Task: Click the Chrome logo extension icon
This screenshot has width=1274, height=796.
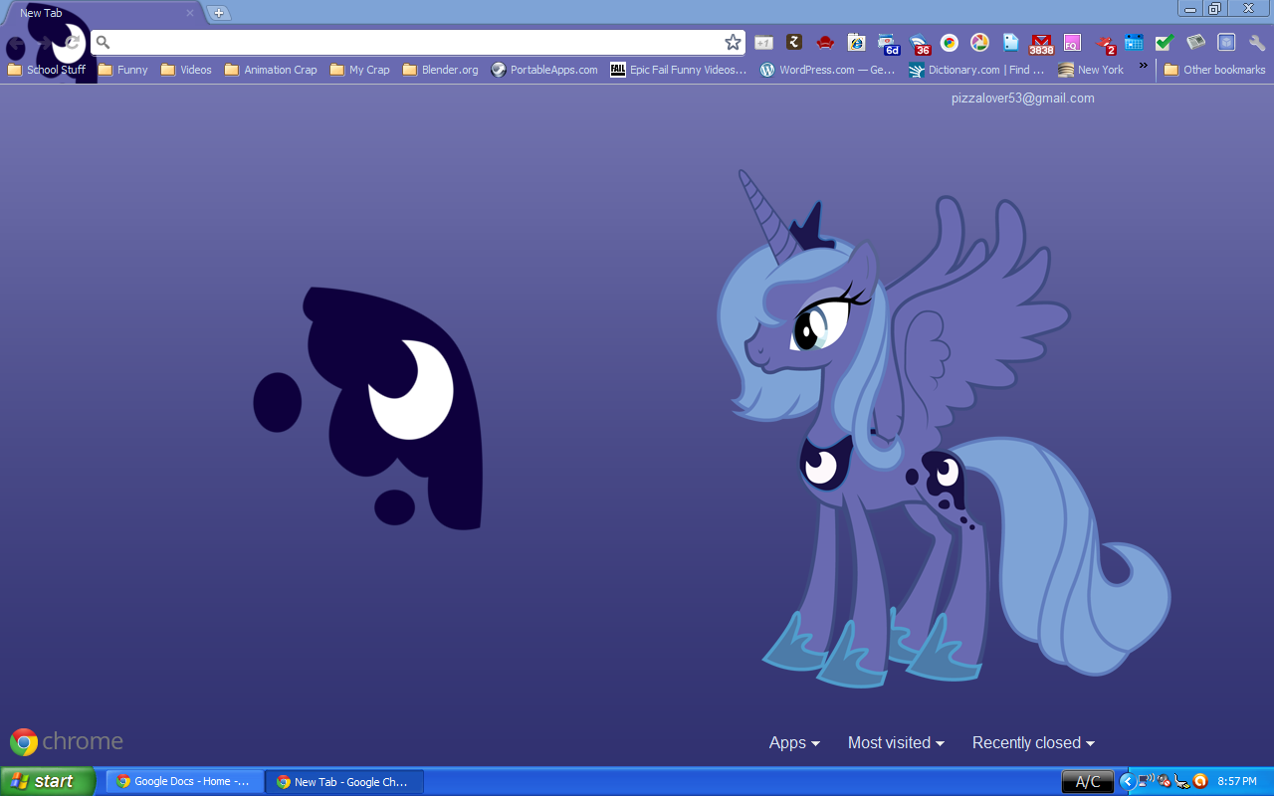Action: 950,42
